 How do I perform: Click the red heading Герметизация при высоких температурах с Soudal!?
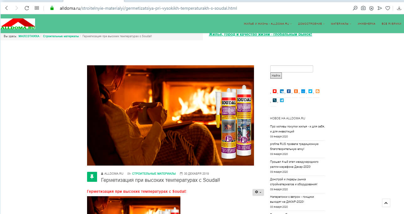point(137,191)
